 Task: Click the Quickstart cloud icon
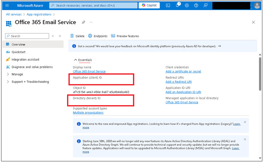[x=8, y=52]
